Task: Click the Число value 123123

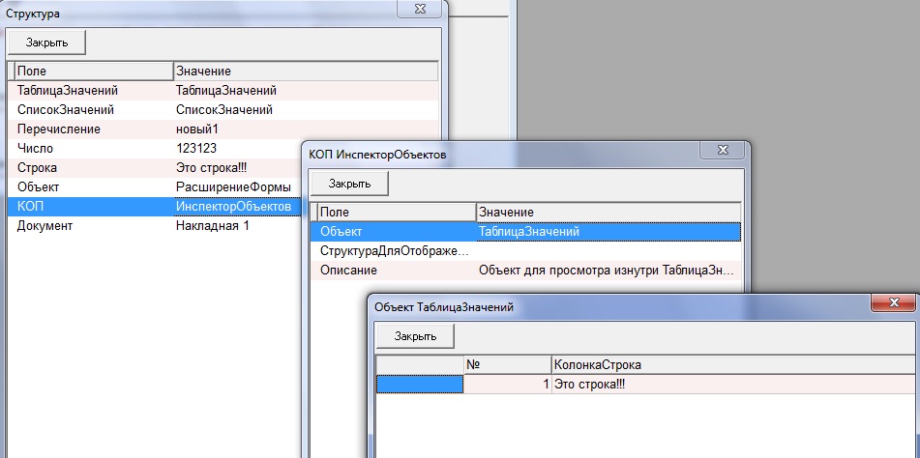Action: pyautogui.click(x=196, y=149)
